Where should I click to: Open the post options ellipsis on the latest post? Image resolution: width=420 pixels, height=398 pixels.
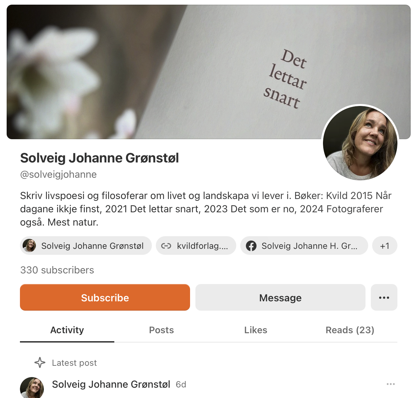391,384
